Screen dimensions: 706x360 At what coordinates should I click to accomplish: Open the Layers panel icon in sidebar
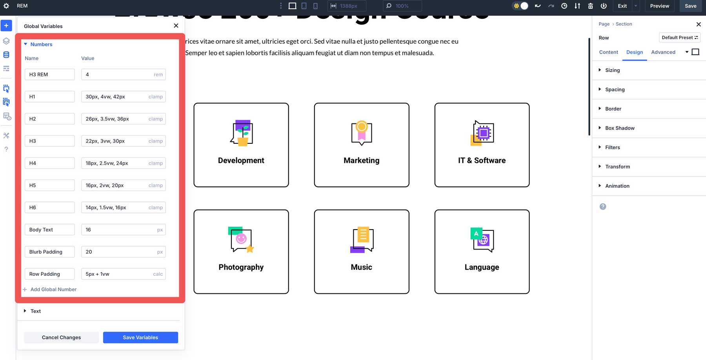6,41
